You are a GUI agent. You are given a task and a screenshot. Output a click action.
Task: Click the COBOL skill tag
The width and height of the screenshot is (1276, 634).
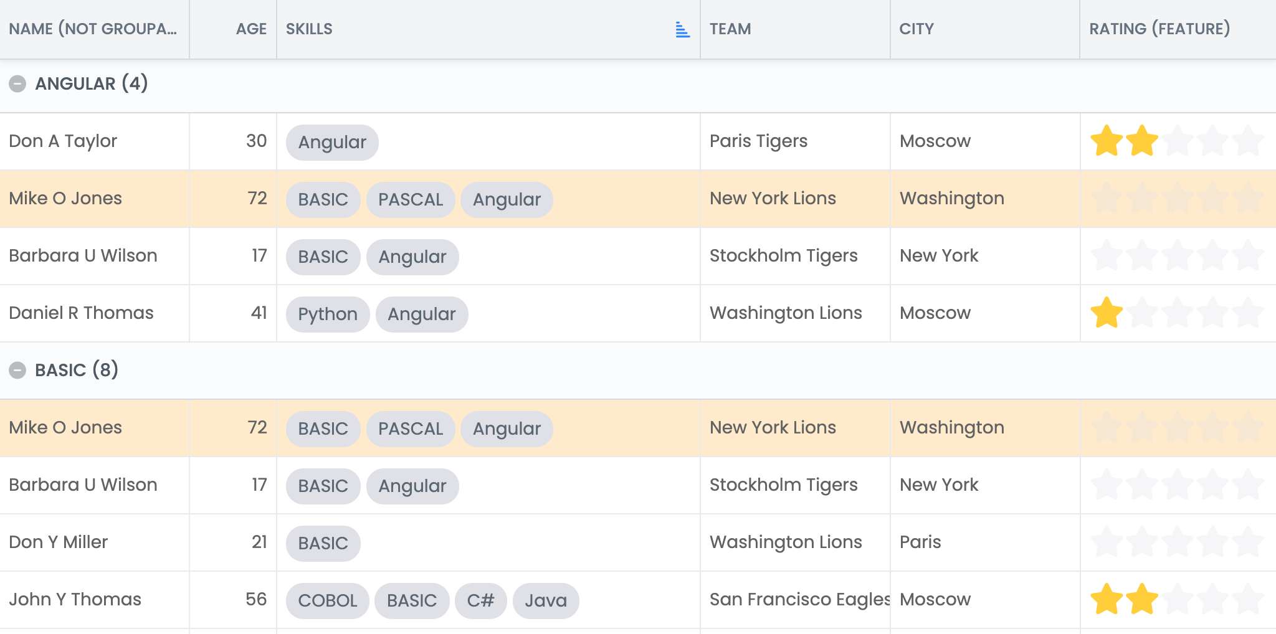pyautogui.click(x=328, y=601)
